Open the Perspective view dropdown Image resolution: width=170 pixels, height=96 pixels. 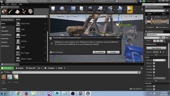pyautogui.click(x=59, y=17)
